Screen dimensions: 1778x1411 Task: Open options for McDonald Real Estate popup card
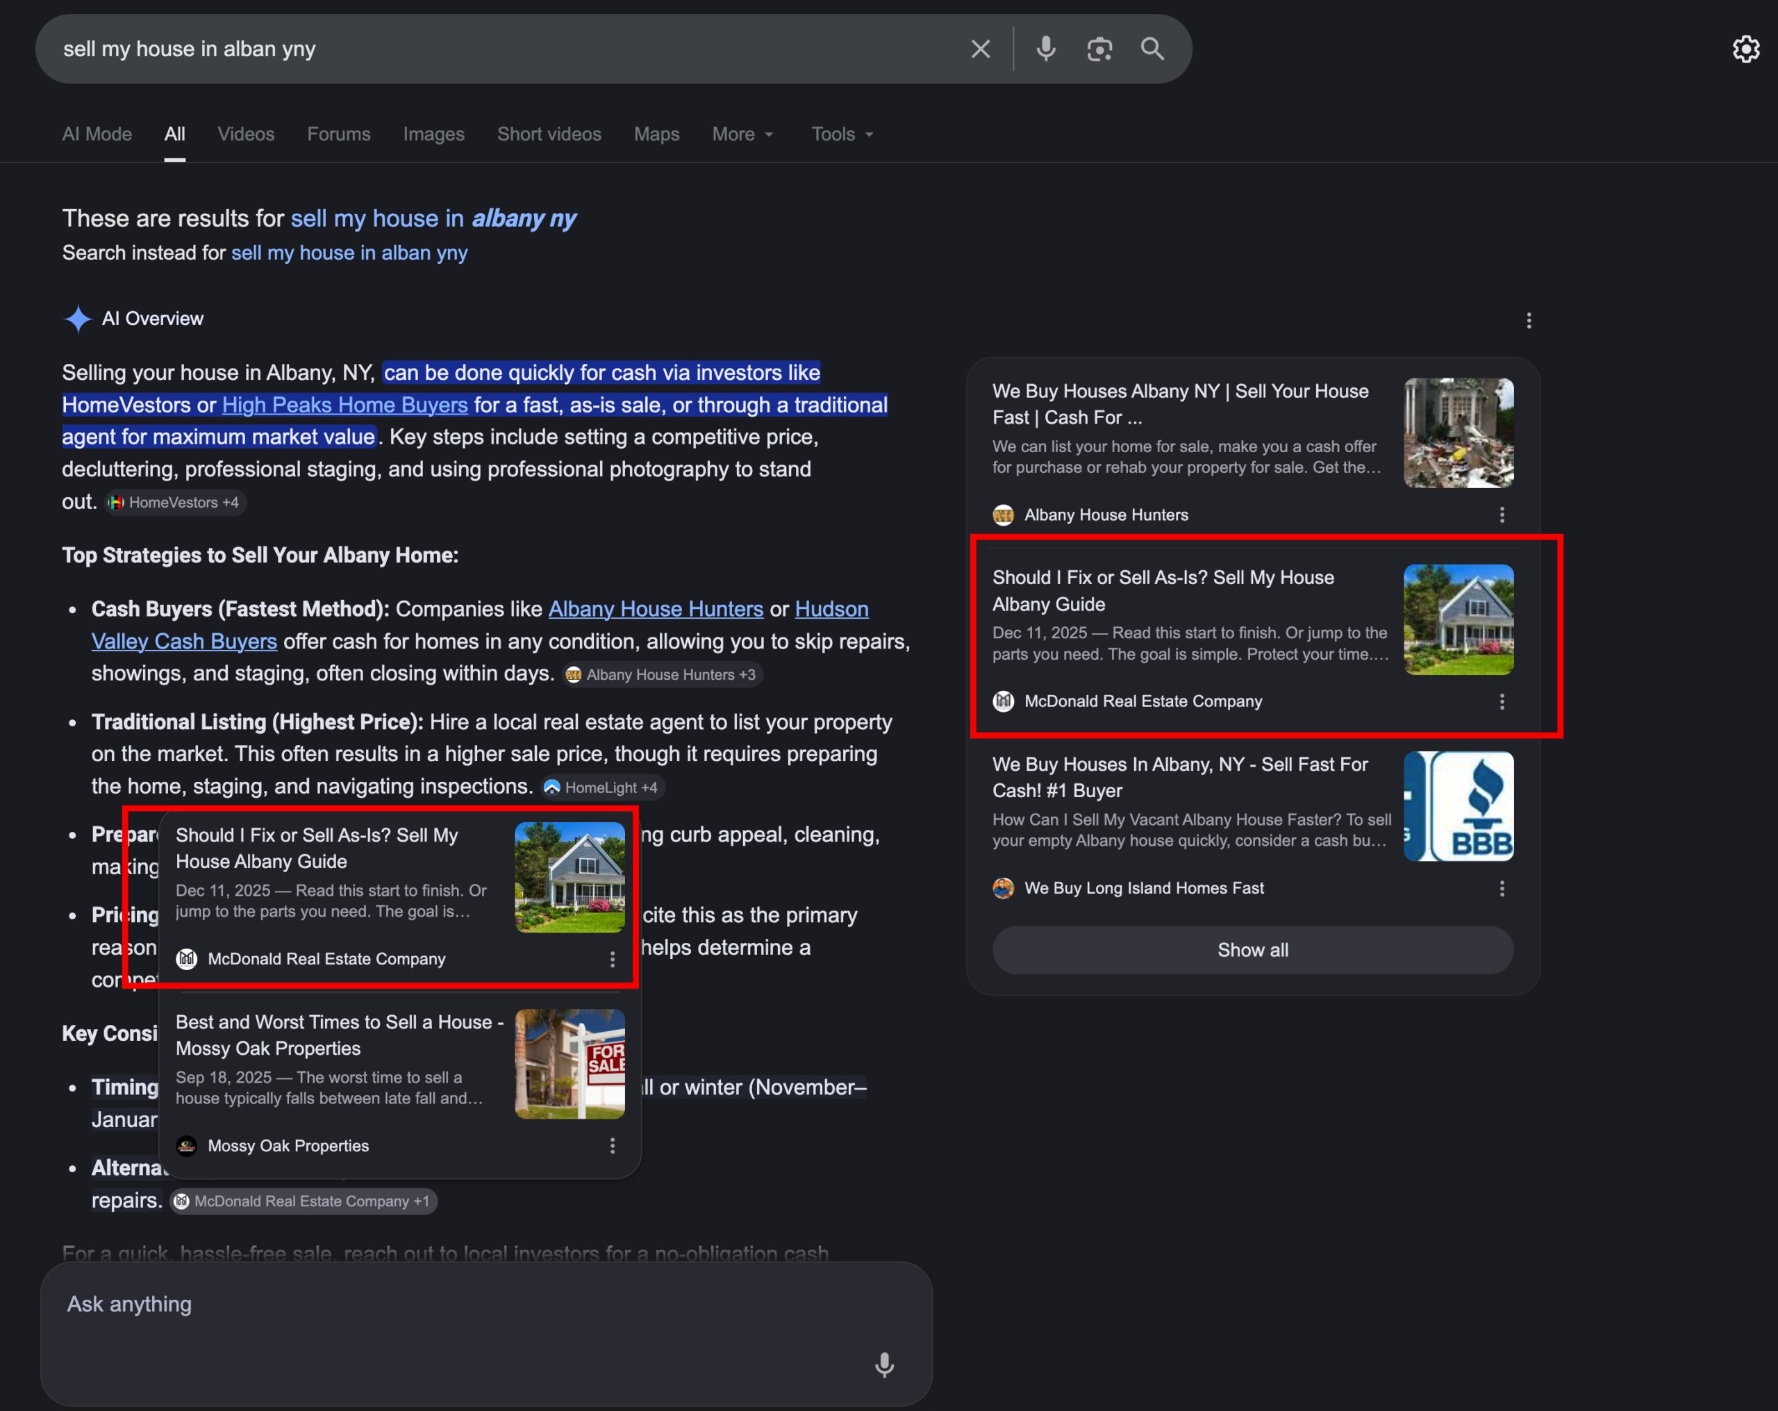[612, 959]
